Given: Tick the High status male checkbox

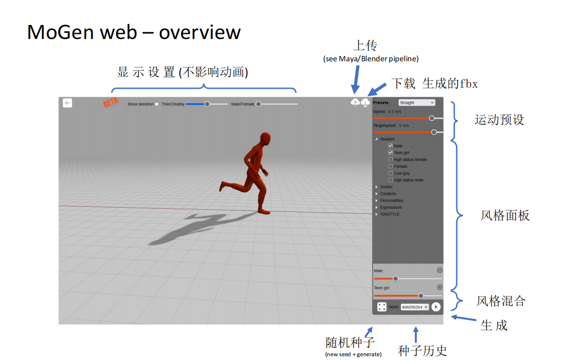Looking at the screenshot, I should coord(390,180).
